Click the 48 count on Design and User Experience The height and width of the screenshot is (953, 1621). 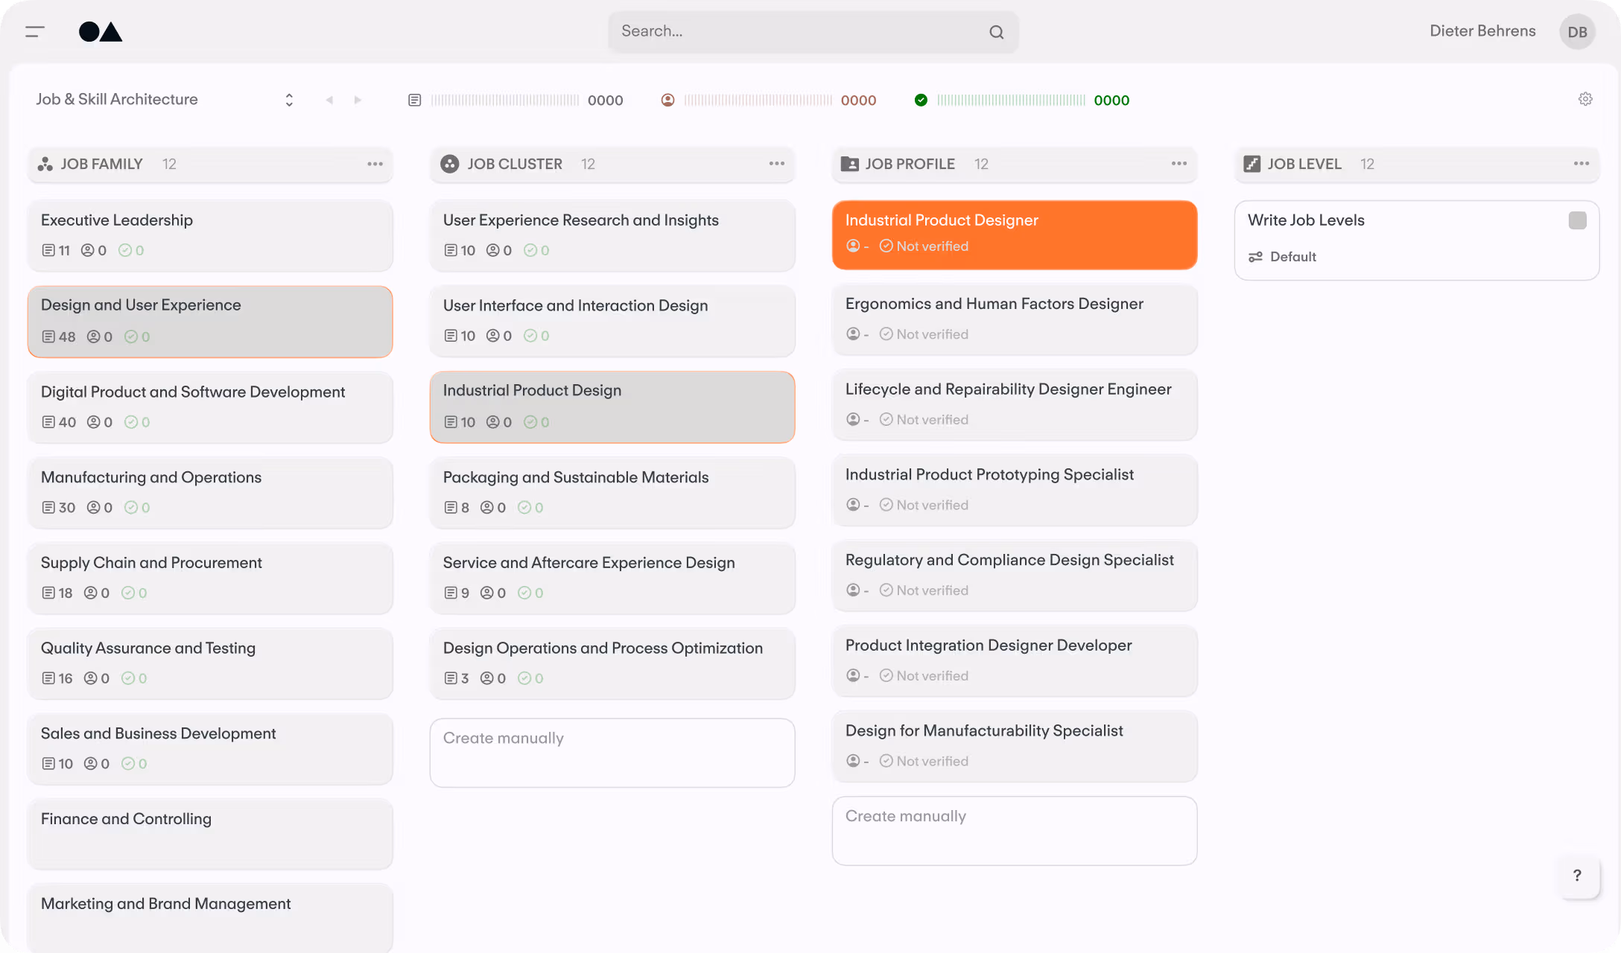(x=67, y=337)
